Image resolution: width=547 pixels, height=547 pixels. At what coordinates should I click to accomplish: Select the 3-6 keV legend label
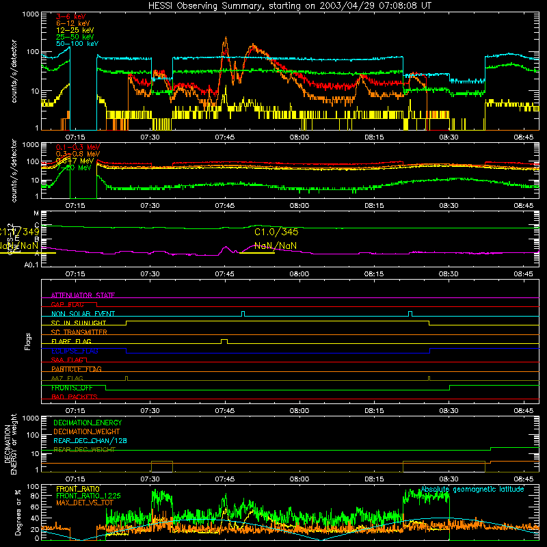71,16
